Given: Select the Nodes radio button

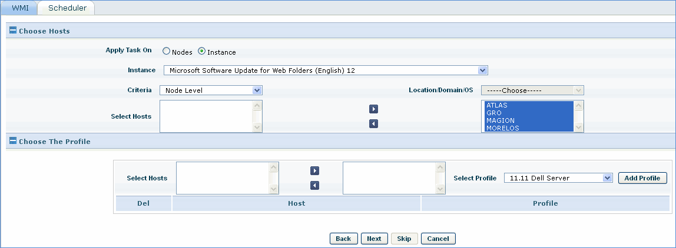Looking at the screenshot, I should coord(167,52).
